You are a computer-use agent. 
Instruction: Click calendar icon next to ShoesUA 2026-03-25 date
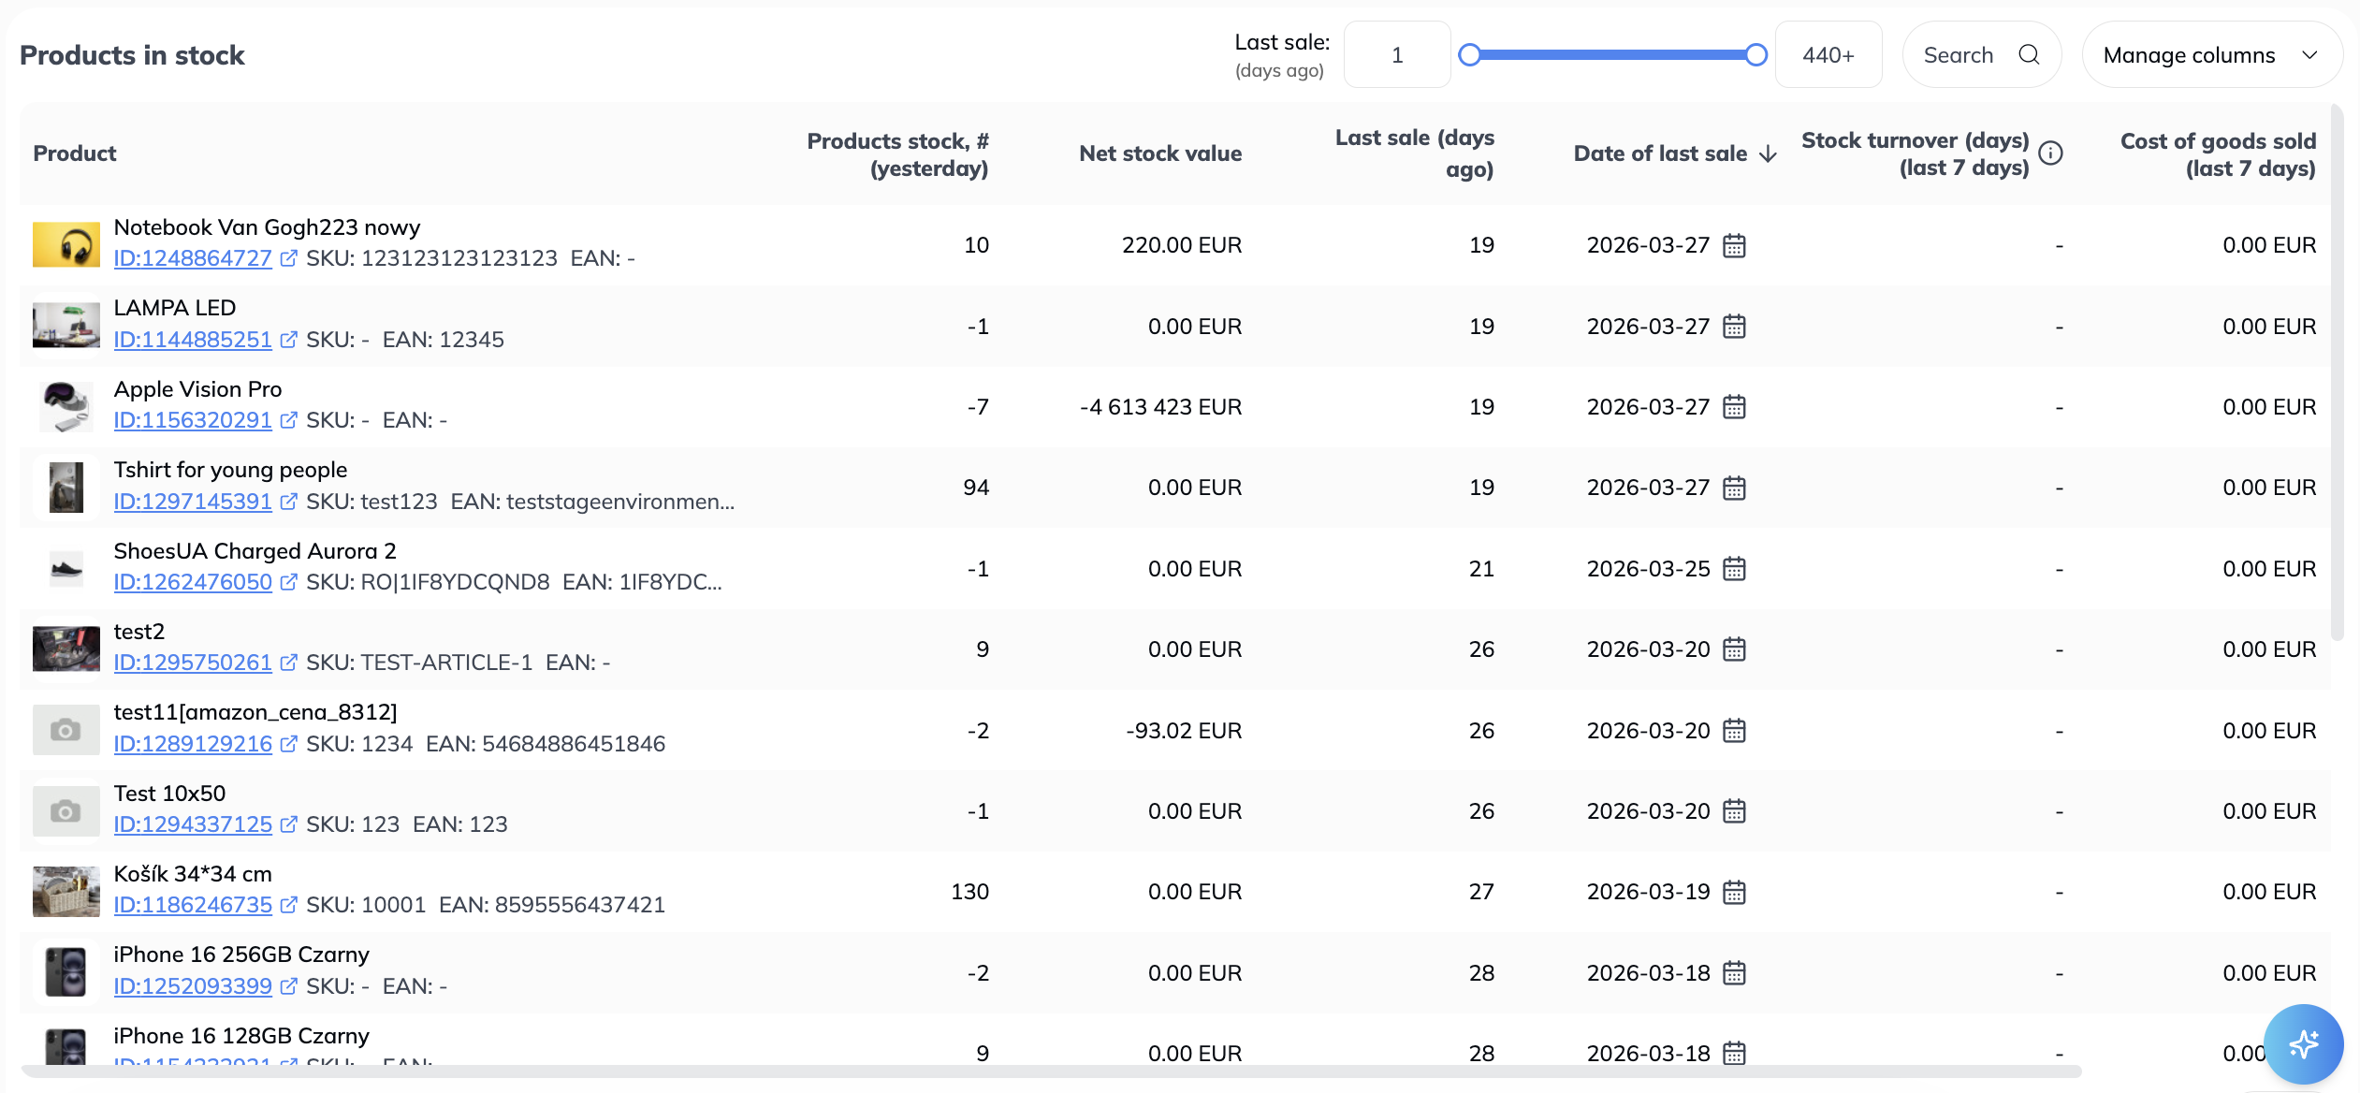tap(1734, 569)
